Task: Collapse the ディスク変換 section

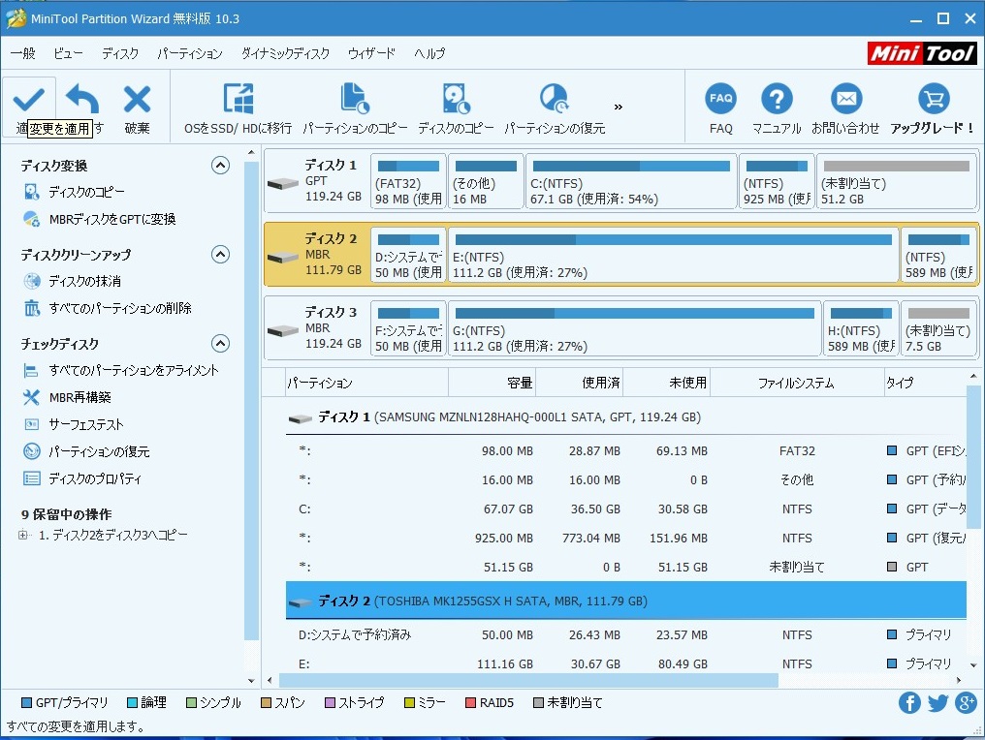Action: pyautogui.click(x=220, y=166)
